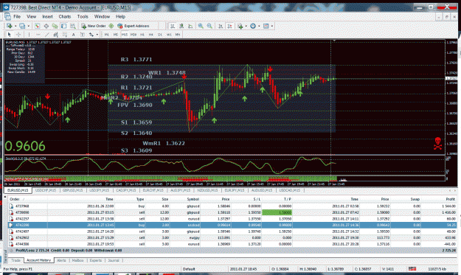Image resolution: width=461 pixels, height=275 pixels.
Task: Open the Indicators list icon
Action: pyautogui.click(x=240, y=26)
